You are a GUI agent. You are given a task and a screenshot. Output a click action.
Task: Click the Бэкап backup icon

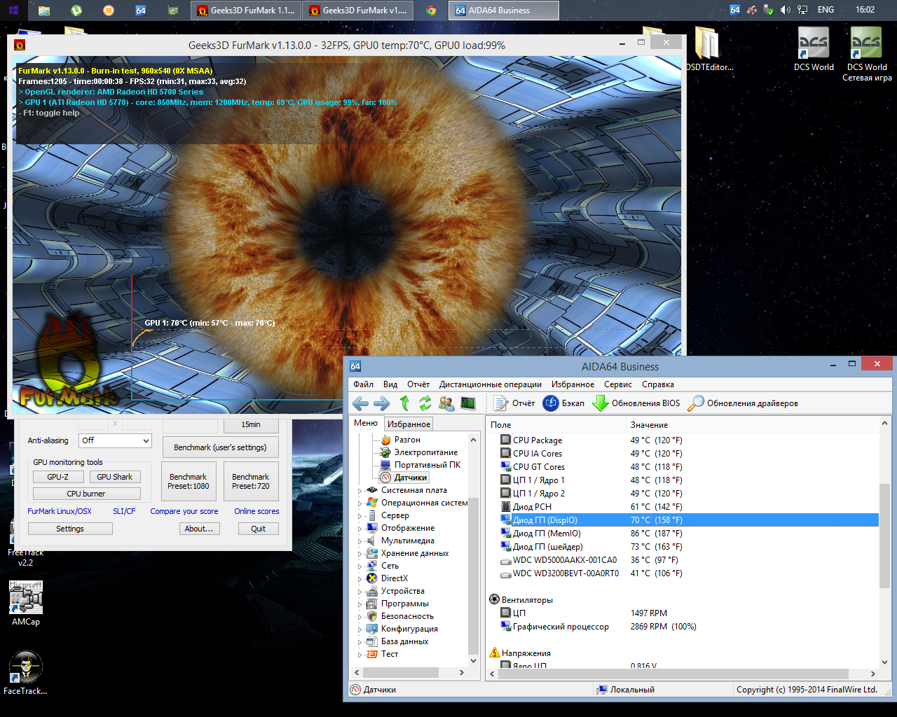click(564, 403)
